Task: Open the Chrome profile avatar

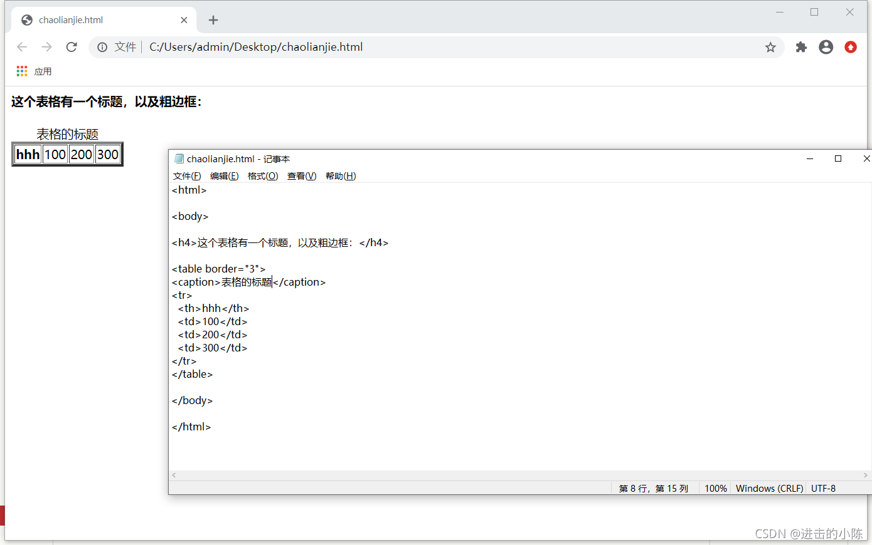Action: tap(826, 47)
